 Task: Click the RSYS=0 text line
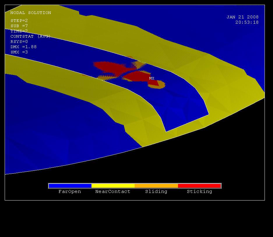pos(19,41)
